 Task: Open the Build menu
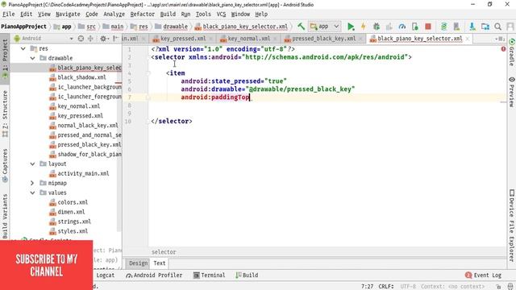(x=168, y=14)
